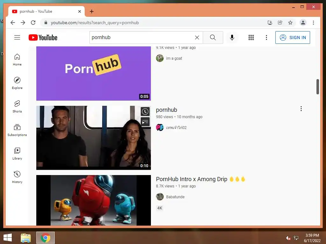
Task: Click the channel avatar under the 980 views video
Action: point(160,127)
